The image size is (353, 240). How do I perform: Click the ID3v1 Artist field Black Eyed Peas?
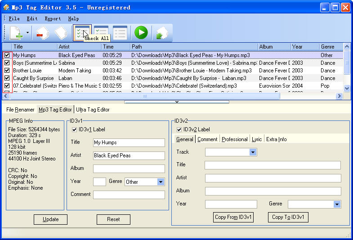pyautogui.click(x=129, y=156)
